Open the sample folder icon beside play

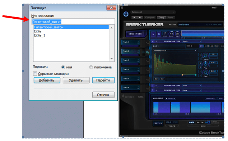tap(159, 34)
